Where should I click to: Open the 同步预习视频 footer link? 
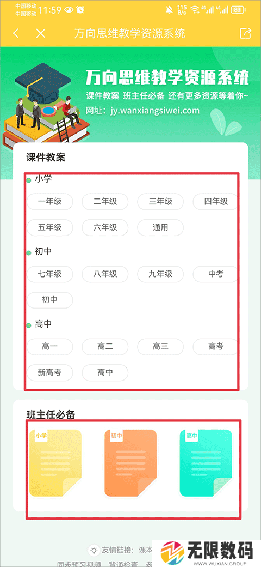point(80,564)
